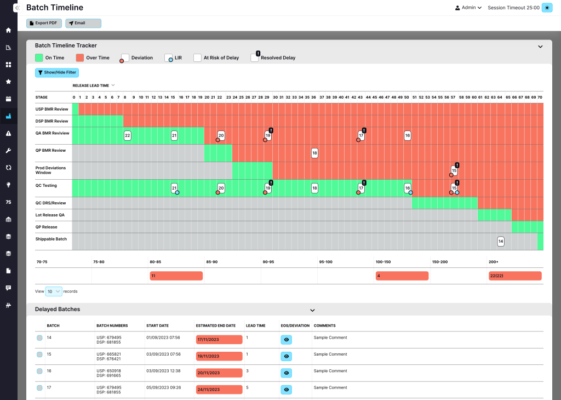
Task: Click the LEAD TIME column header
Action: [x=255, y=325]
